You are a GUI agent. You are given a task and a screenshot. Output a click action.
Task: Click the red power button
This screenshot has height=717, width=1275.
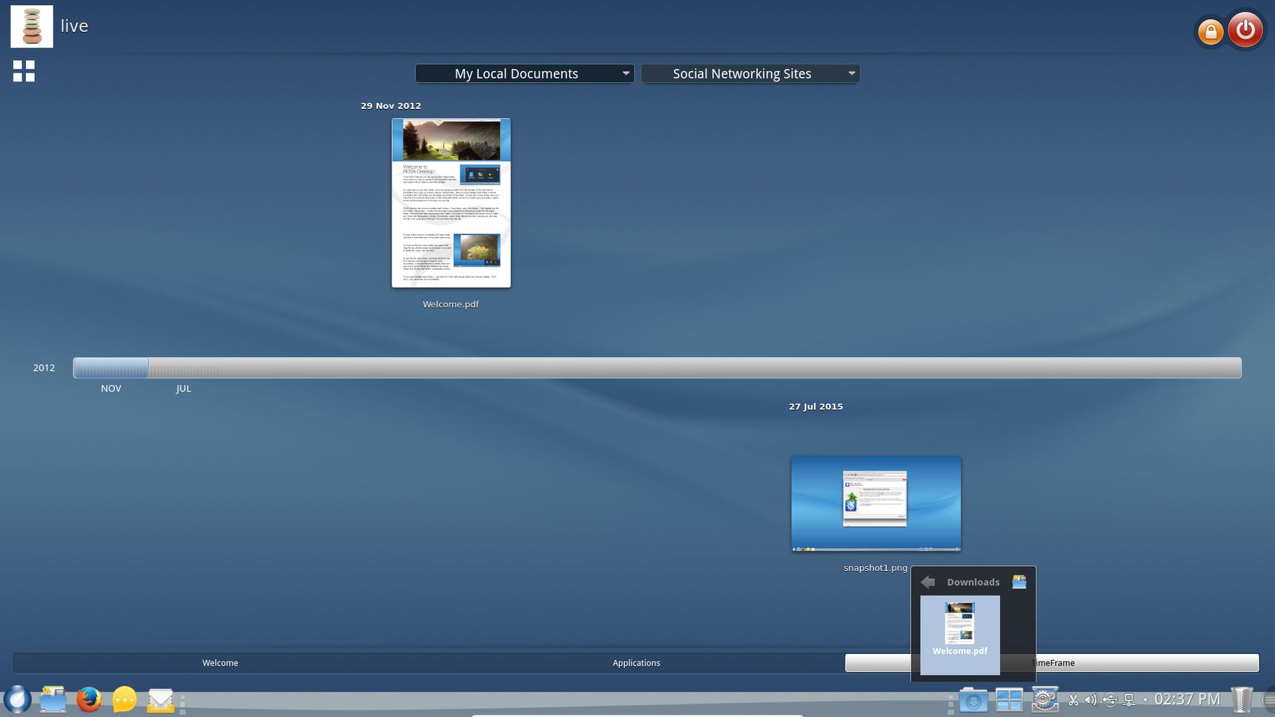pyautogui.click(x=1245, y=30)
